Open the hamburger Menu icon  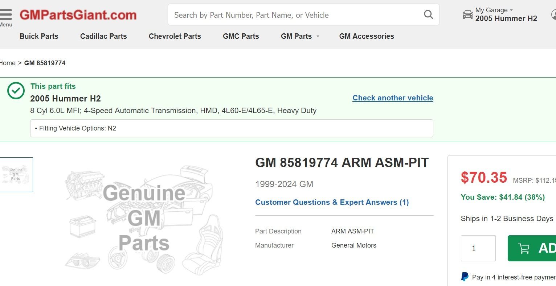point(6,15)
